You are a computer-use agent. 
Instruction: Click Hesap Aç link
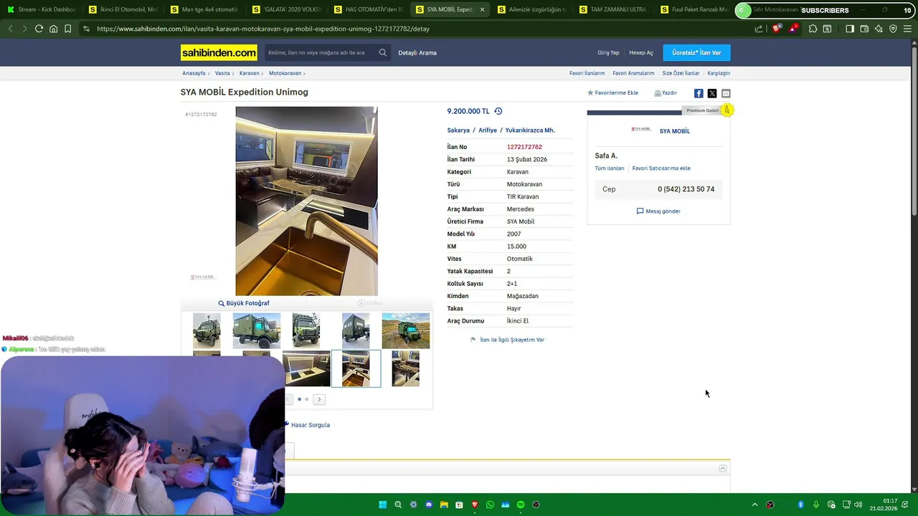[x=641, y=52]
